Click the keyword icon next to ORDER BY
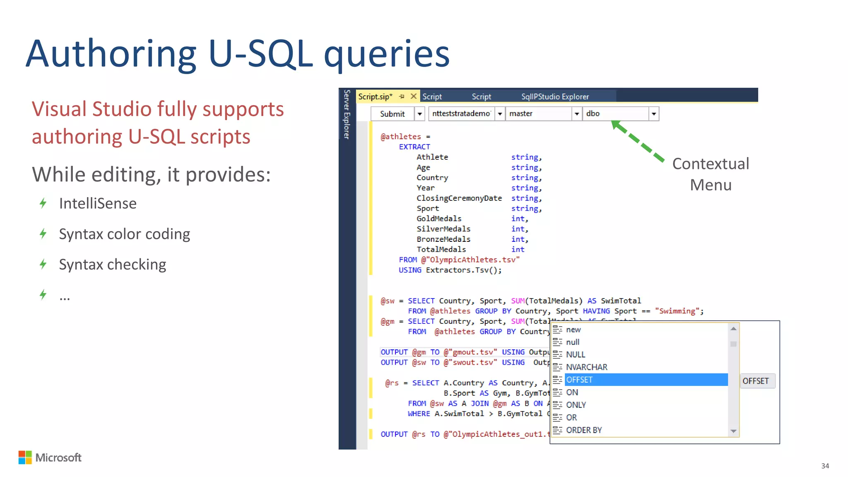The image size is (848, 477). click(557, 430)
